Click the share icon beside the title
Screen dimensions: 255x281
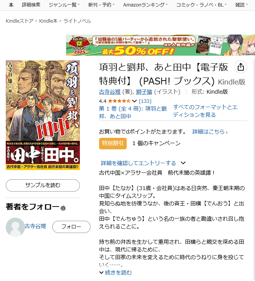[240, 67]
